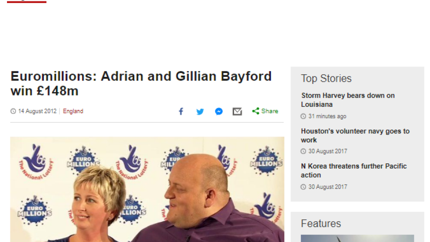
Task: Click clock icon under N Korea story
Action: coord(303,187)
